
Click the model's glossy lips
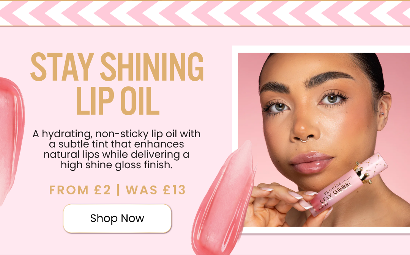tap(311, 162)
